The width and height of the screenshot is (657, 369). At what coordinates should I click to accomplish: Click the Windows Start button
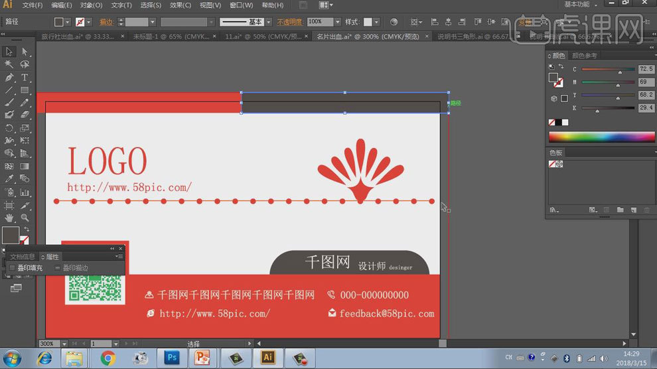[x=12, y=358]
